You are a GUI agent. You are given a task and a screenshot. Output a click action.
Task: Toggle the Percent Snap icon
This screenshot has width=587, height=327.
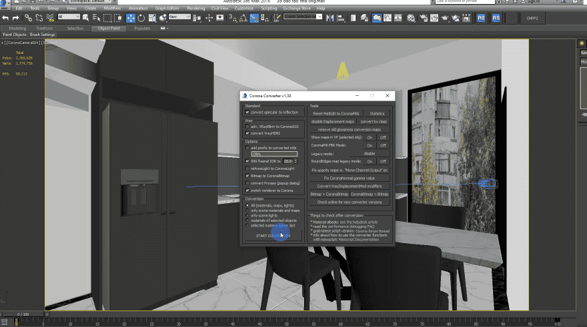(254, 18)
